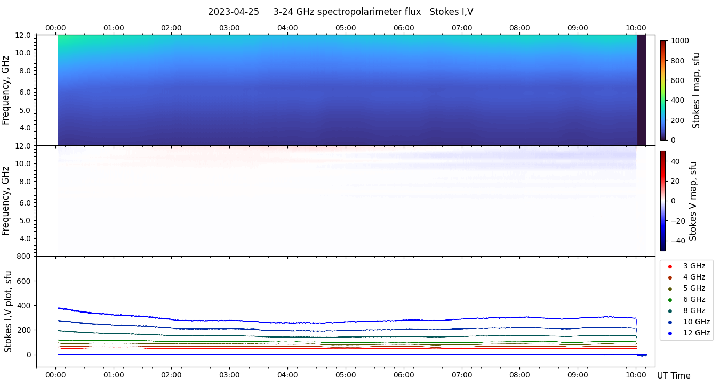Click the 'Stokes I map, sfu' colorbar label

coord(696,91)
